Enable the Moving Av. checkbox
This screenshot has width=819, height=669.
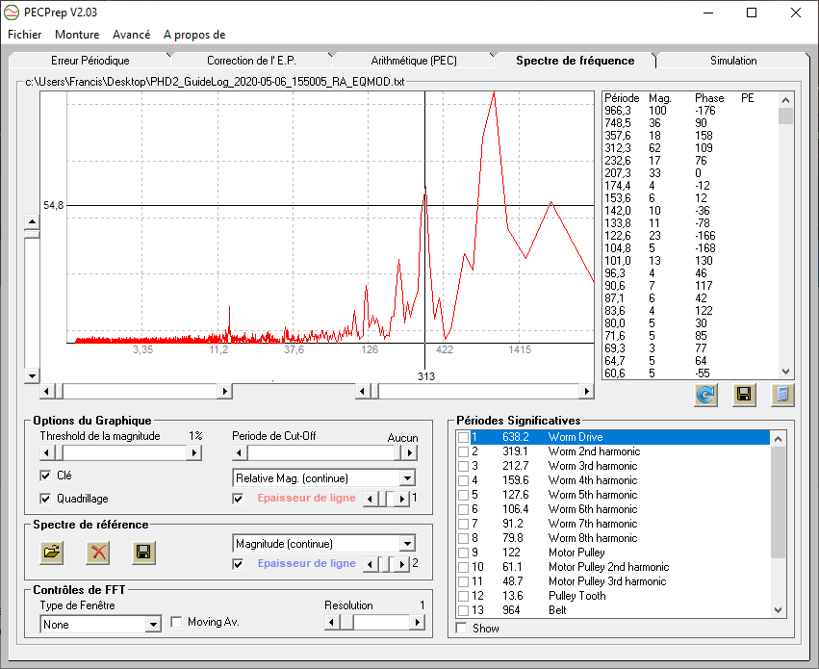[x=176, y=622]
